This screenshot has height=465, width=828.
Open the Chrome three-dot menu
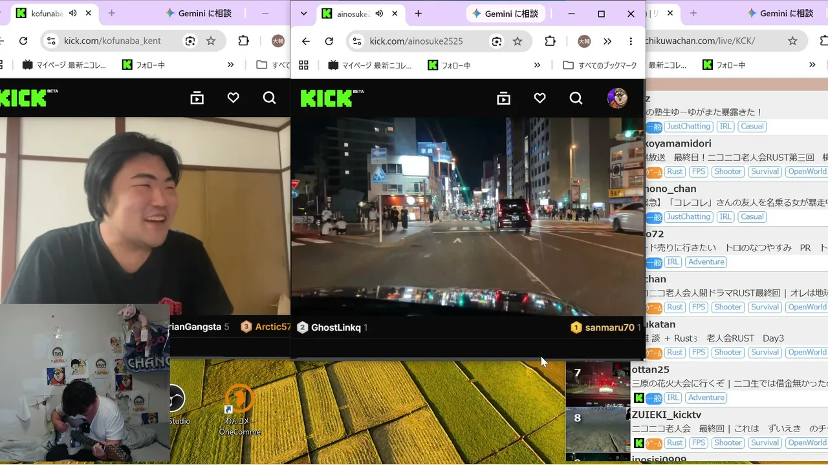[x=631, y=41]
